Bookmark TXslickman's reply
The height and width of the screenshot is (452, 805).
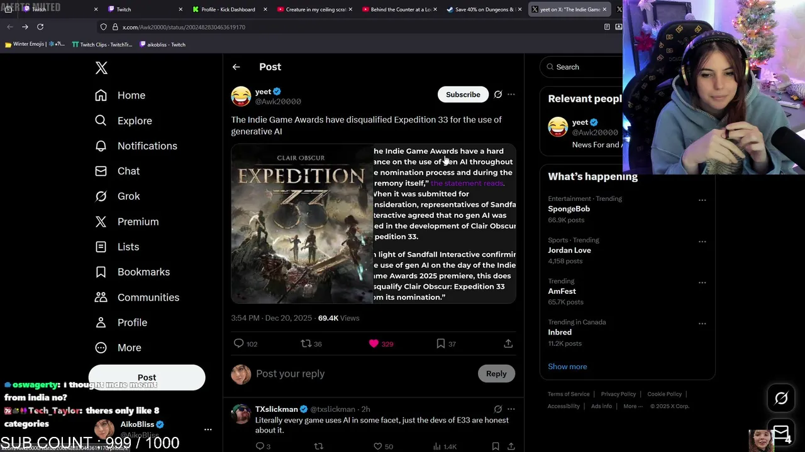coord(496,446)
